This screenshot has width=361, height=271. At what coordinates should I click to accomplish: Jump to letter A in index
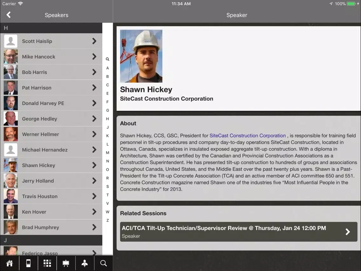107,68
